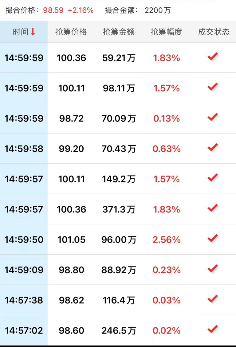Click the checkmark in the 98.11万 row

(x=213, y=87)
